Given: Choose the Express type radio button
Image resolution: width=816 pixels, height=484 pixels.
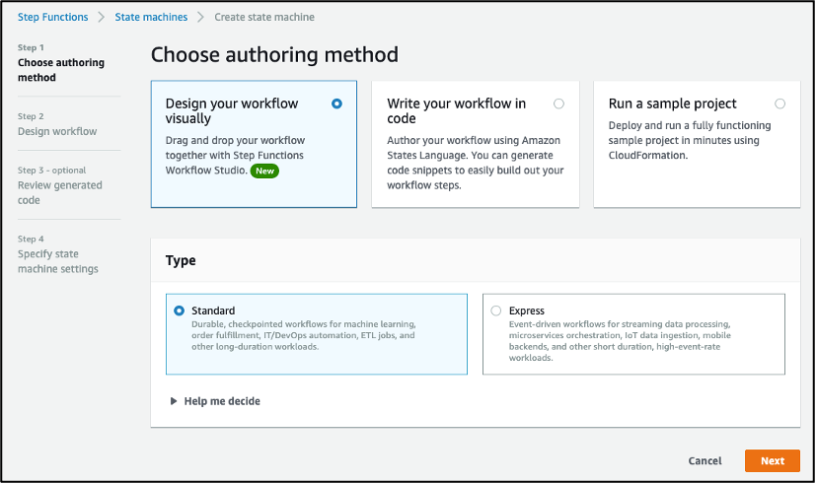Looking at the screenshot, I should 496,311.
